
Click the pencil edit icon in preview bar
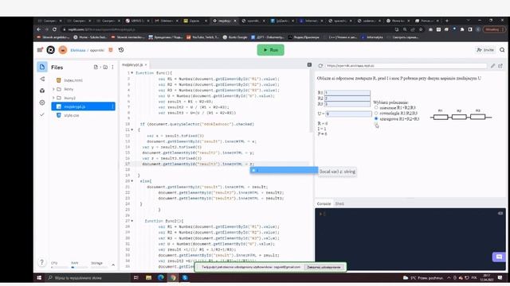[x=492, y=65]
